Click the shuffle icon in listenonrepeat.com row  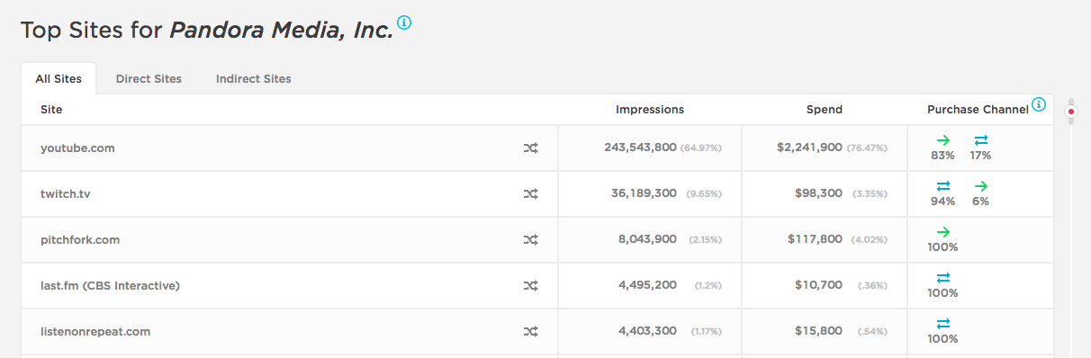tap(531, 332)
